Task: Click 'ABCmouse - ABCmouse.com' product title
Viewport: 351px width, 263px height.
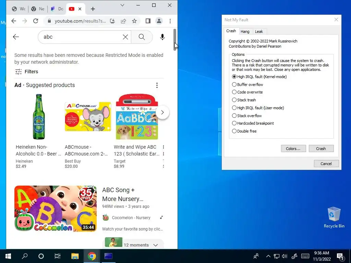Action: click(86, 150)
